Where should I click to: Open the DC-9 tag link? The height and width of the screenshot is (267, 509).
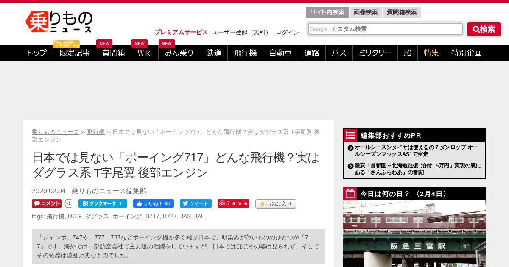pos(75,216)
